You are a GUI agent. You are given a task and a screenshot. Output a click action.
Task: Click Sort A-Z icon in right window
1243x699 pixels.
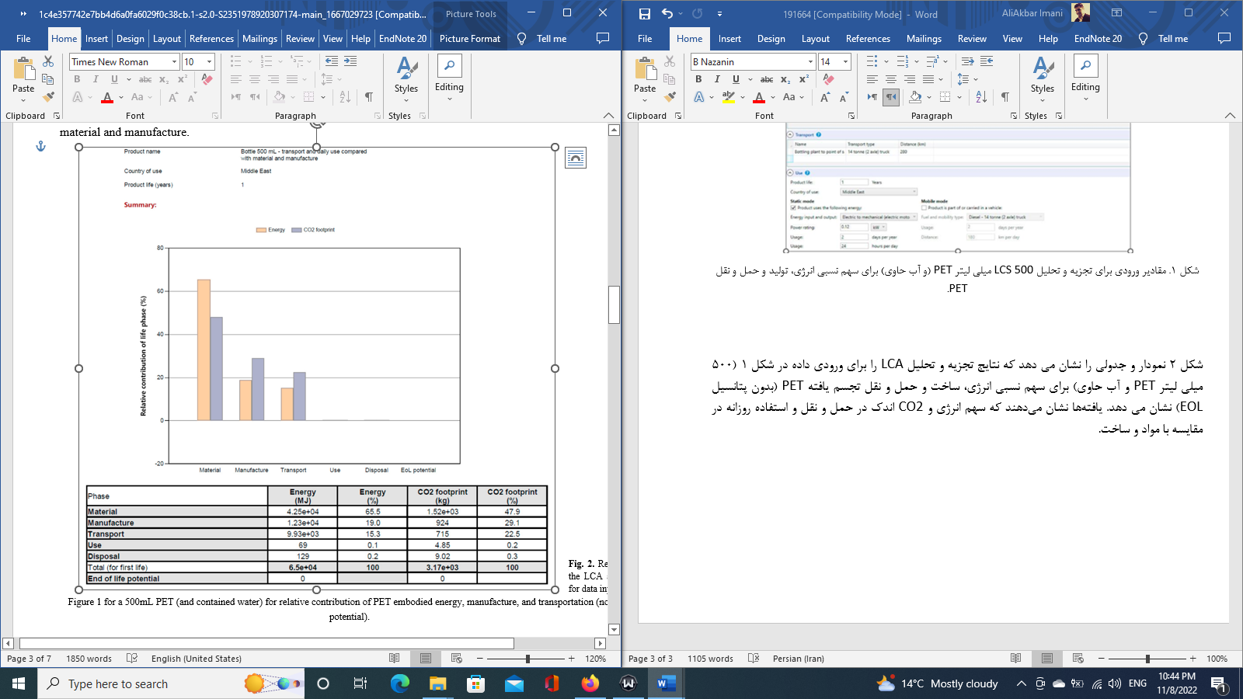tap(981, 97)
